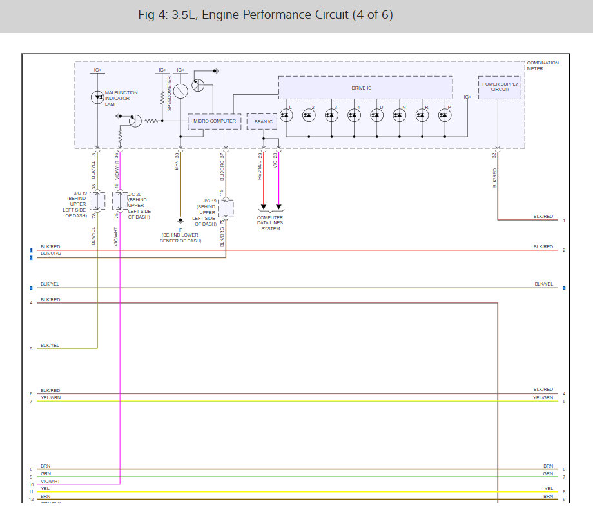Click the VIO 28 wire label
Viewport: 593px width, 523px height.
tap(275, 161)
